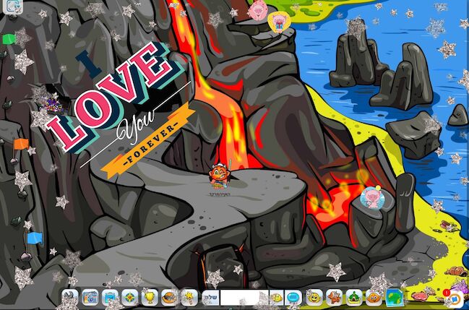Click the blue flag on cliff

click(x=35, y=238)
